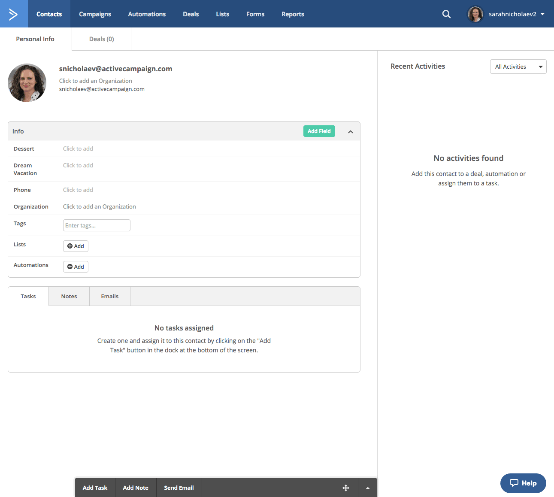Image resolution: width=554 pixels, height=497 pixels.
Task: Open Campaigns from the top navigation
Action: 95,14
